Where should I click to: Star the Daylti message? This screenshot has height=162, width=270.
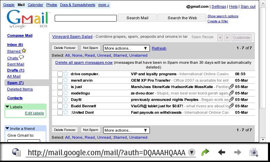coord(65,100)
